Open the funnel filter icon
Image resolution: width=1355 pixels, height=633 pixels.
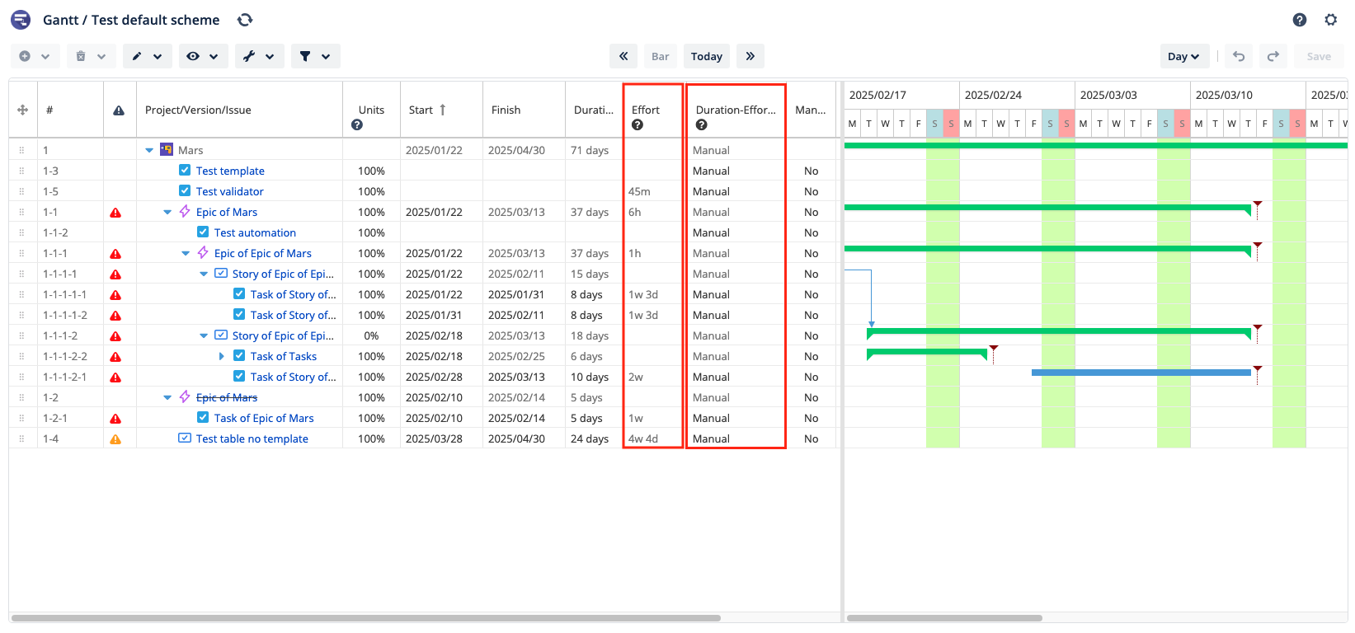(x=305, y=56)
